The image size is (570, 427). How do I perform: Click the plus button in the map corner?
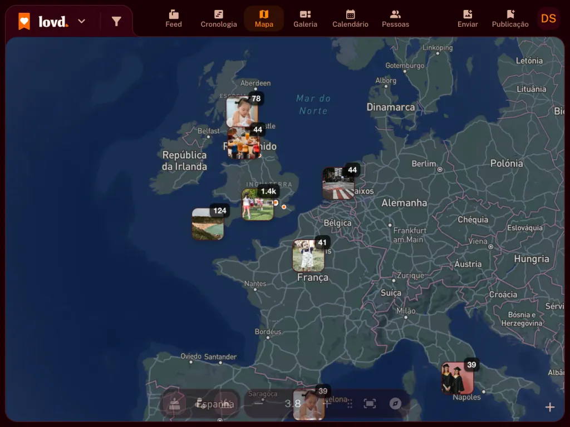click(549, 407)
